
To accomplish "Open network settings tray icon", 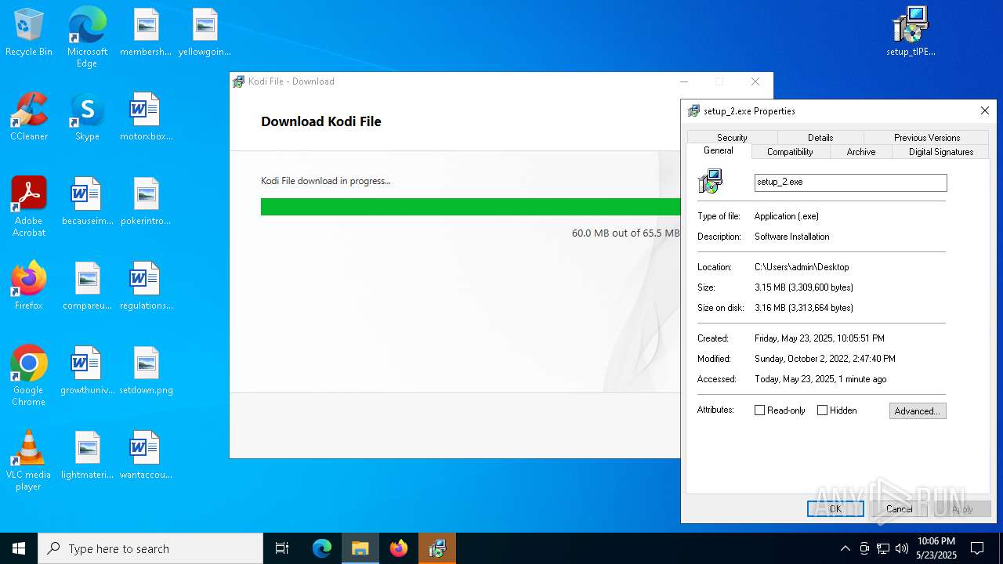I will pyautogui.click(x=883, y=548).
